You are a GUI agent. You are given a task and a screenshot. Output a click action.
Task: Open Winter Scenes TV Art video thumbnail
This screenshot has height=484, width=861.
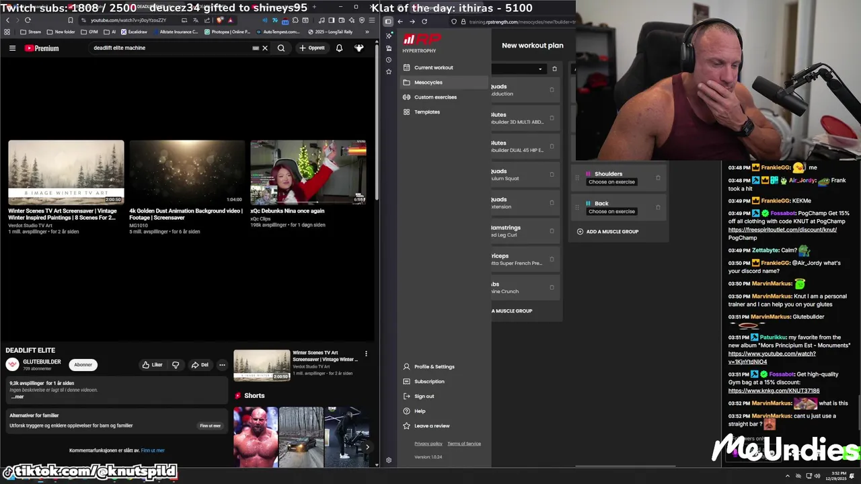[66, 172]
